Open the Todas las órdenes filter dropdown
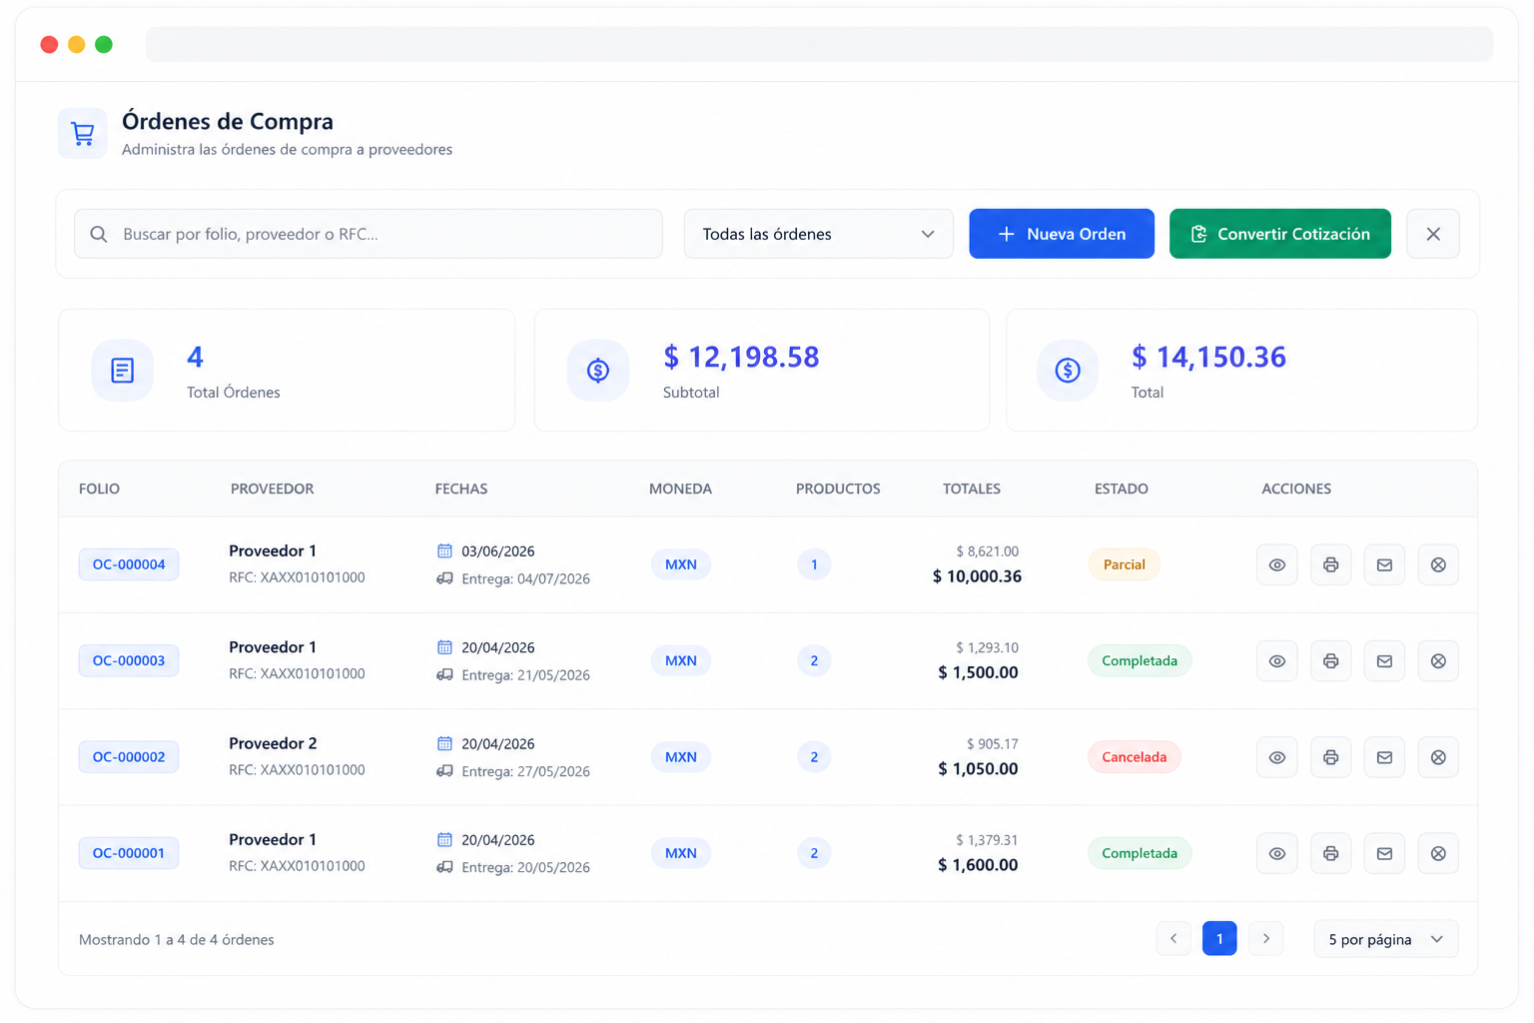The image size is (1534, 1023). click(x=819, y=234)
